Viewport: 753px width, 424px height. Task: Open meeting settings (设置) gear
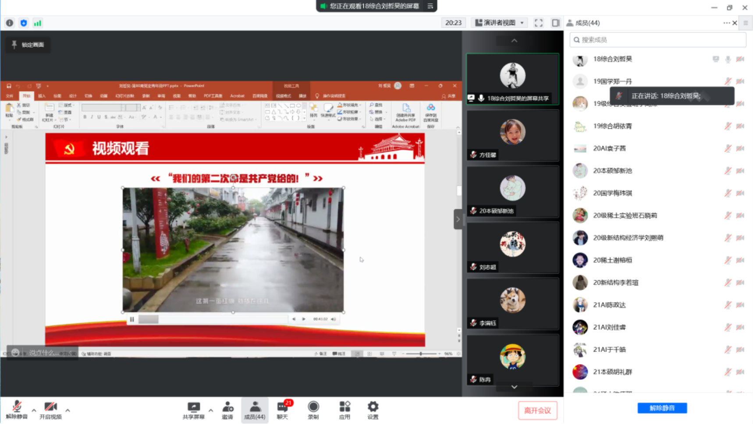click(373, 410)
